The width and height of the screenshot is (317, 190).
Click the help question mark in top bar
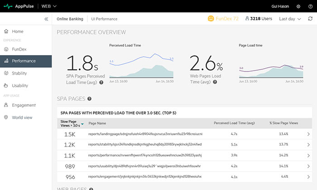coord(310,6)
